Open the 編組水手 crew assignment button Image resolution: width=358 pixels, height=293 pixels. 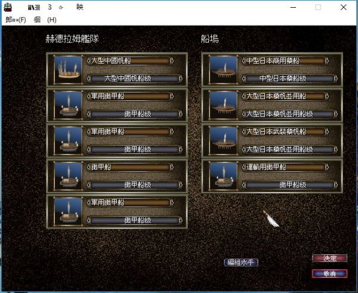[x=241, y=263]
